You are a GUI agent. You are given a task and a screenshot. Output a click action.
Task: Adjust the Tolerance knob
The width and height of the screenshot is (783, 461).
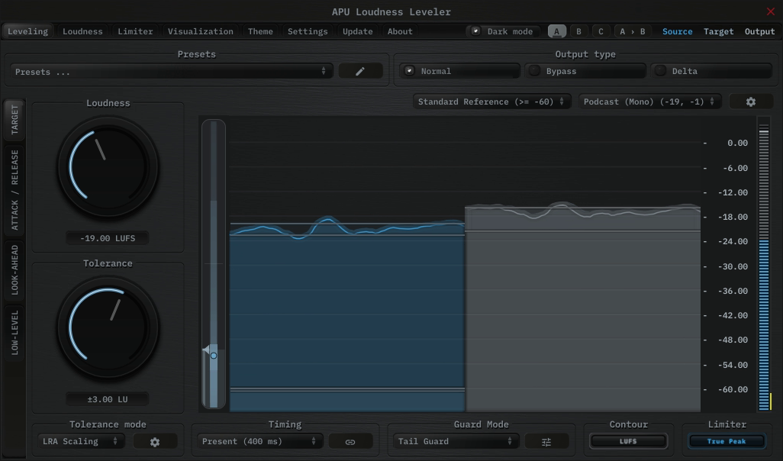click(x=108, y=327)
